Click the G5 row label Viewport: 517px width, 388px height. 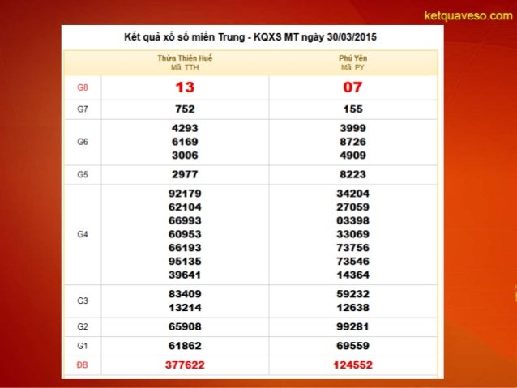click(x=83, y=174)
